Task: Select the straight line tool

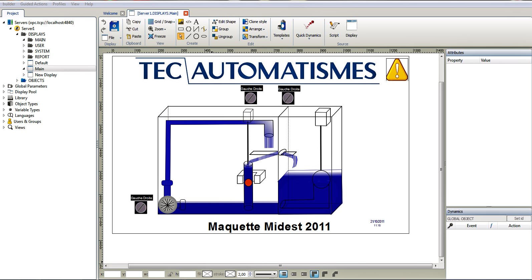Action: pyautogui.click(x=189, y=36)
